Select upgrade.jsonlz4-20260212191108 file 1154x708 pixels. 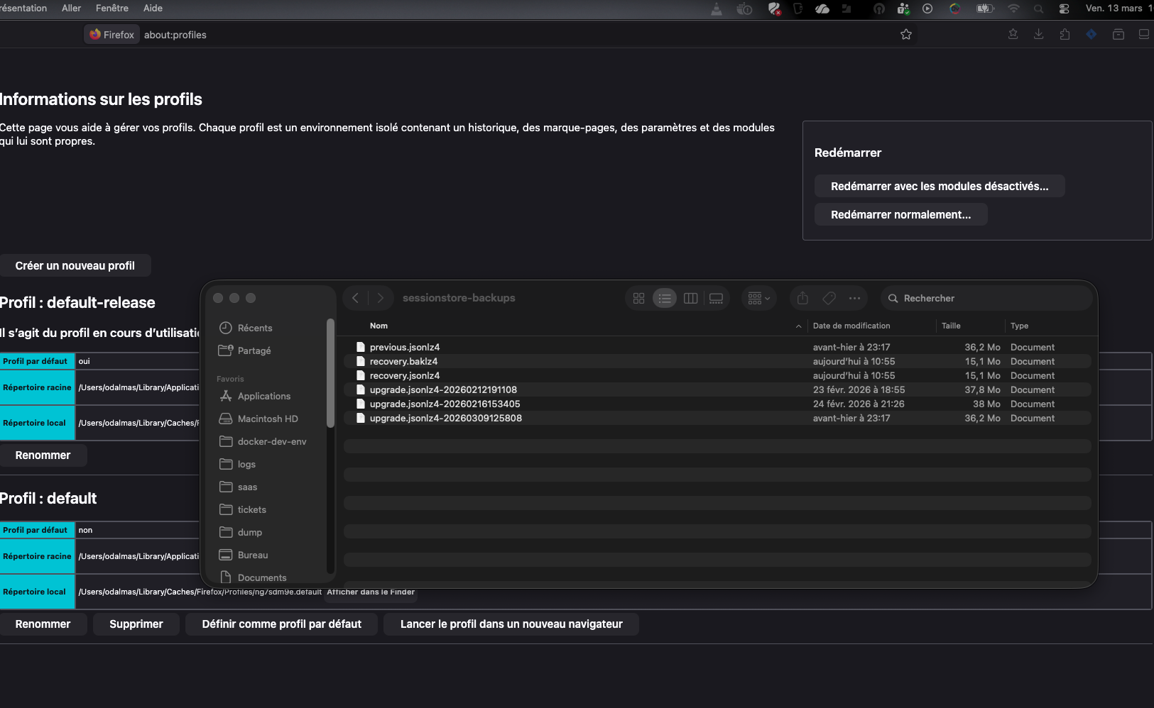[717, 389]
